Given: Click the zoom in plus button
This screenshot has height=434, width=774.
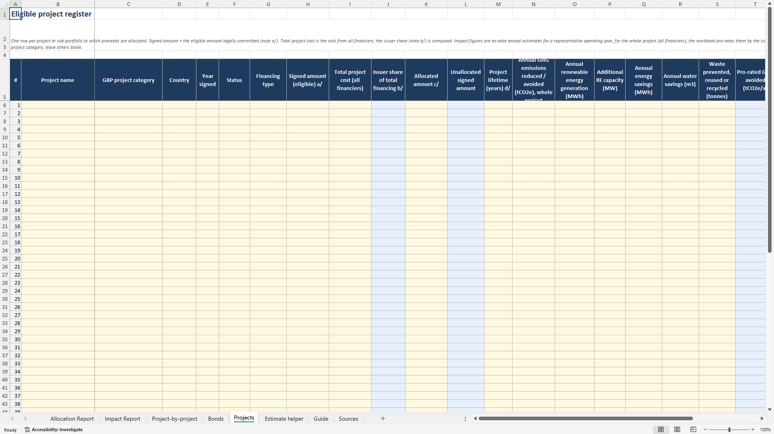Looking at the screenshot, I should 753,430.
